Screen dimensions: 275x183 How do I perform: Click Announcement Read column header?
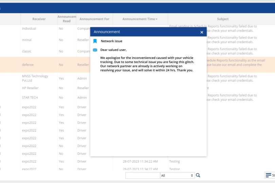67,19
